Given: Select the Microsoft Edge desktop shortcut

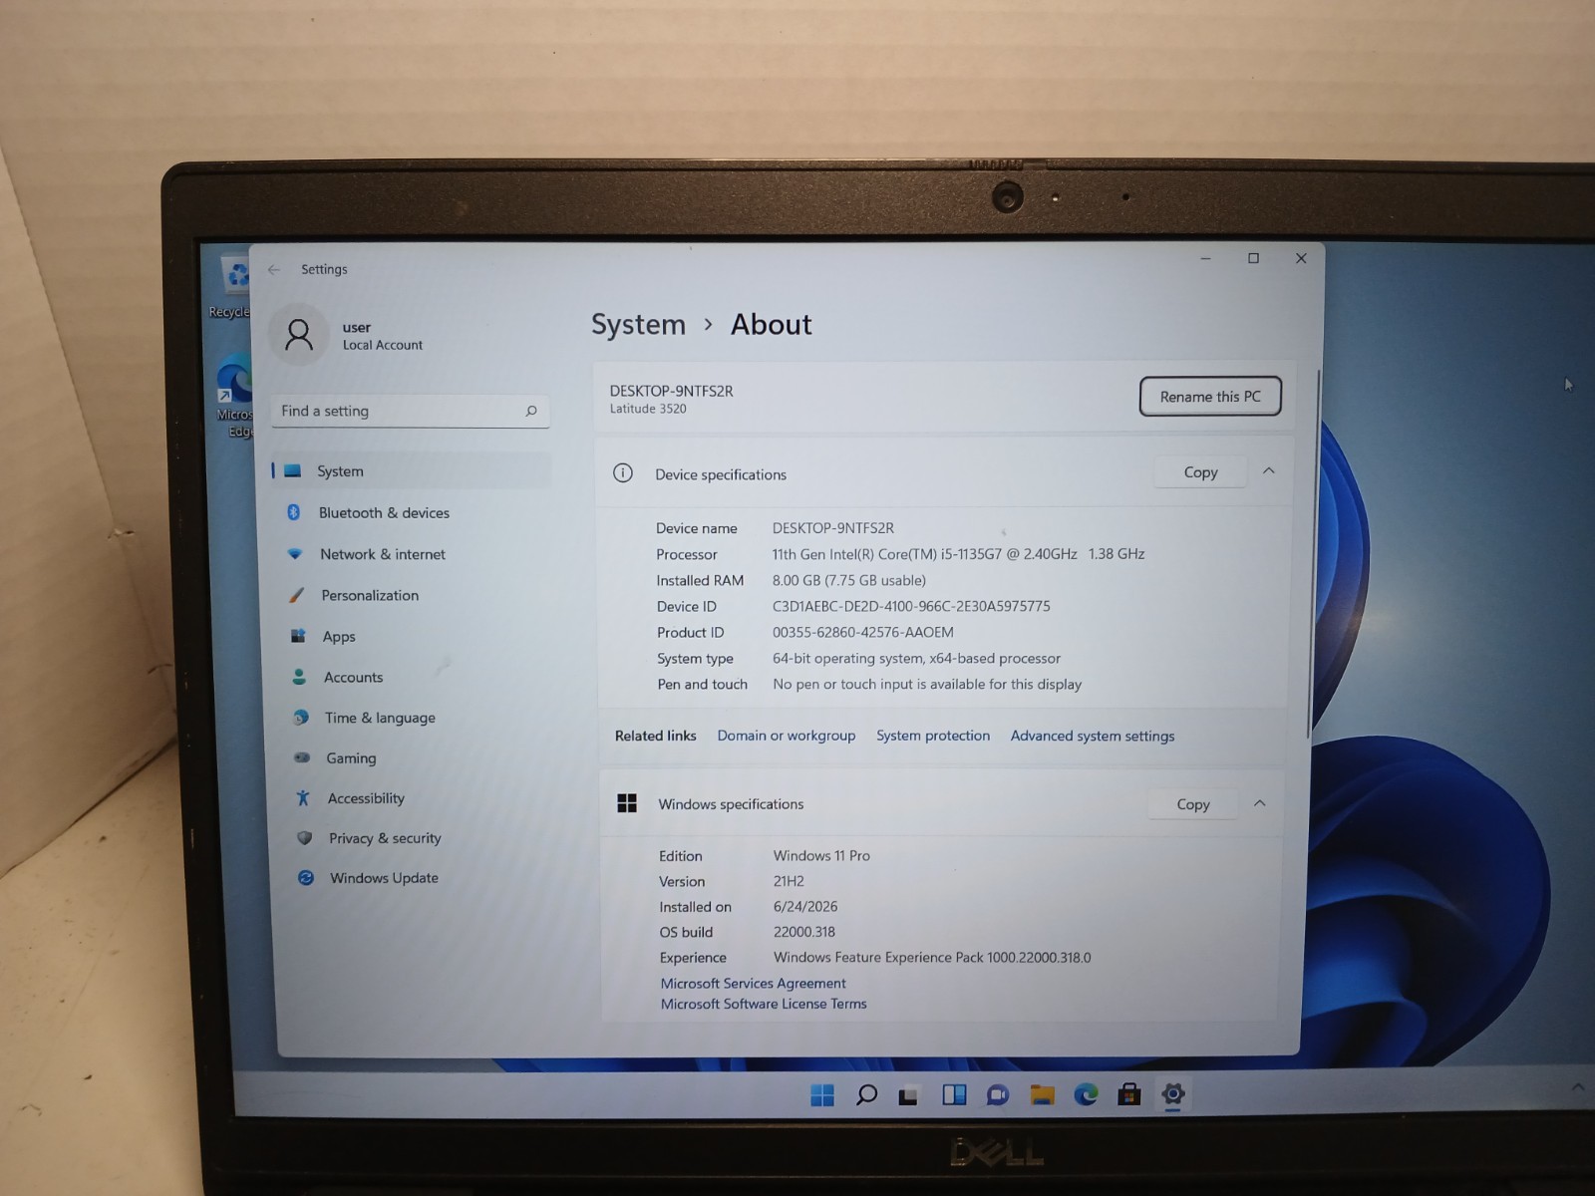Looking at the screenshot, I should pyautogui.click(x=235, y=397).
